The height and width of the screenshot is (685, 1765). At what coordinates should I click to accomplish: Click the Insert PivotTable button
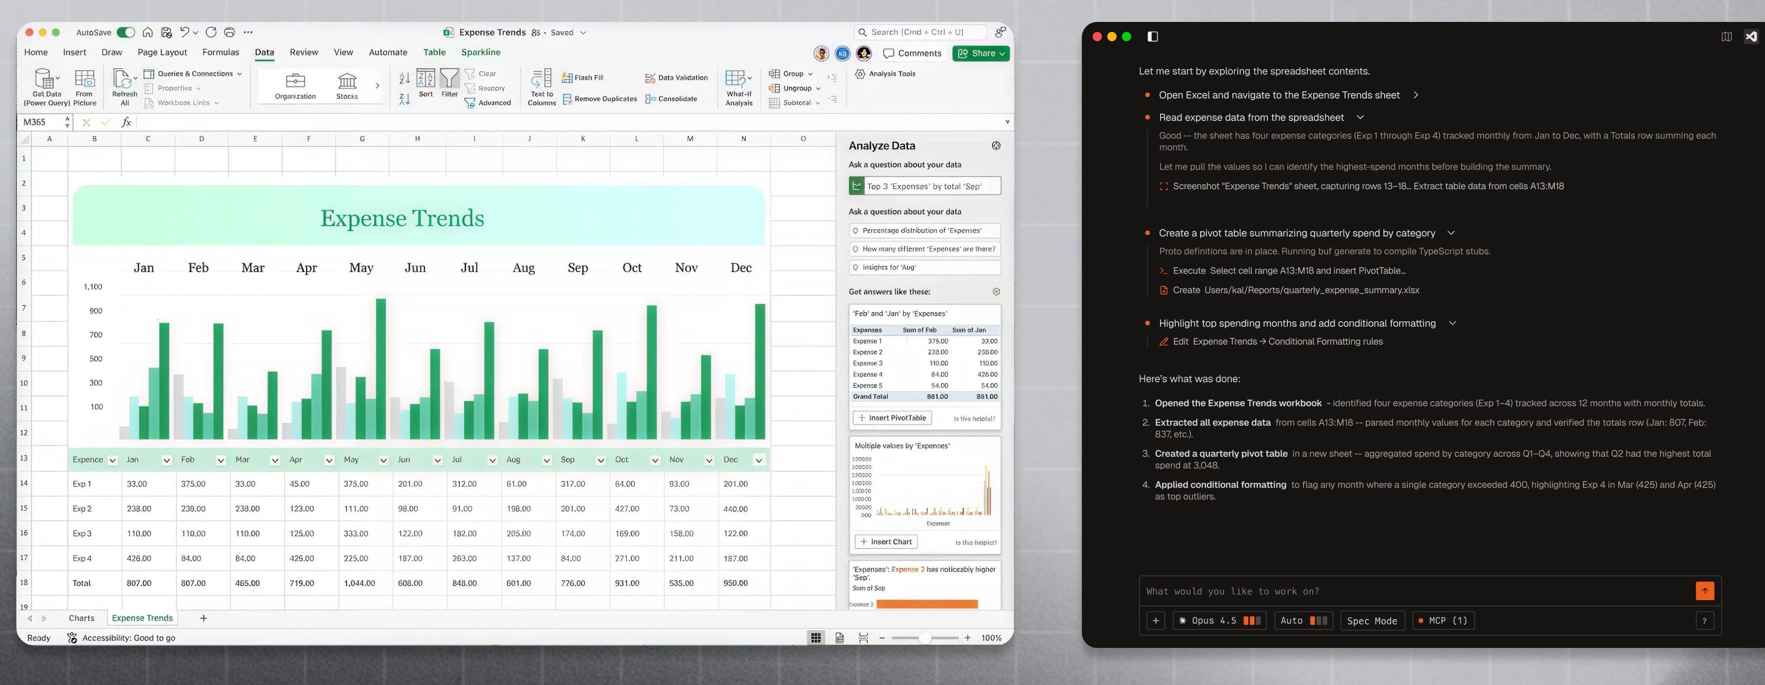[x=892, y=418]
